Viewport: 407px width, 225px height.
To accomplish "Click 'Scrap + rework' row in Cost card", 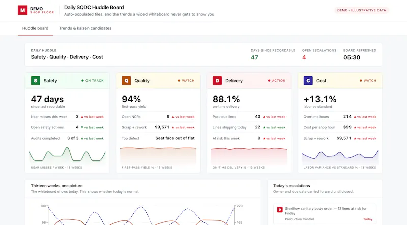I will [340, 138].
